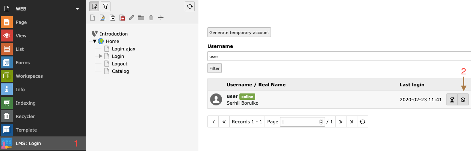The image size is (475, 151).
Task: Click 'Last login' column header
Action: [412, 85]
